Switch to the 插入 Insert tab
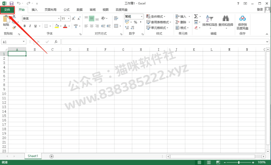The height and width of the screenshot is (165, 271). click(35, 10)
